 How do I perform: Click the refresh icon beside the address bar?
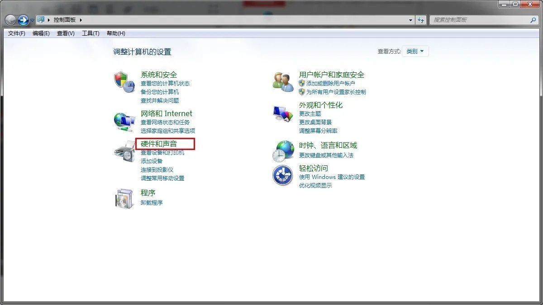point(422,19)
